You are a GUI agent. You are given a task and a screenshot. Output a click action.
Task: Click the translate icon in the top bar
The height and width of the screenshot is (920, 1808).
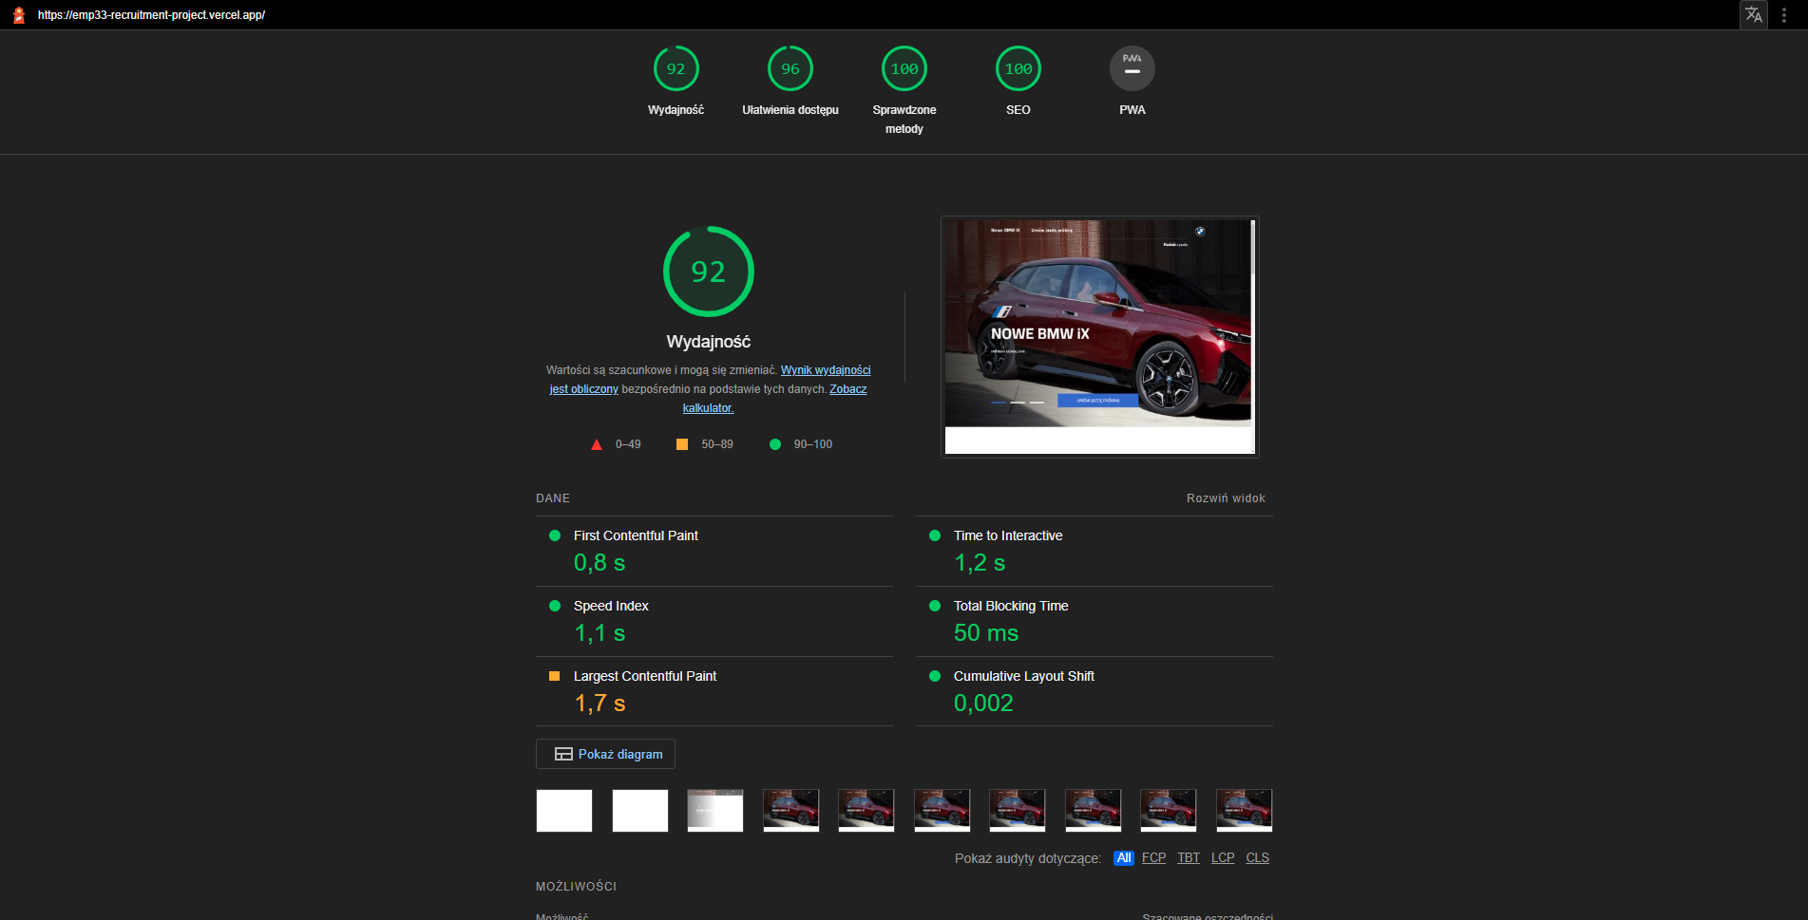tap(1753, 15)
